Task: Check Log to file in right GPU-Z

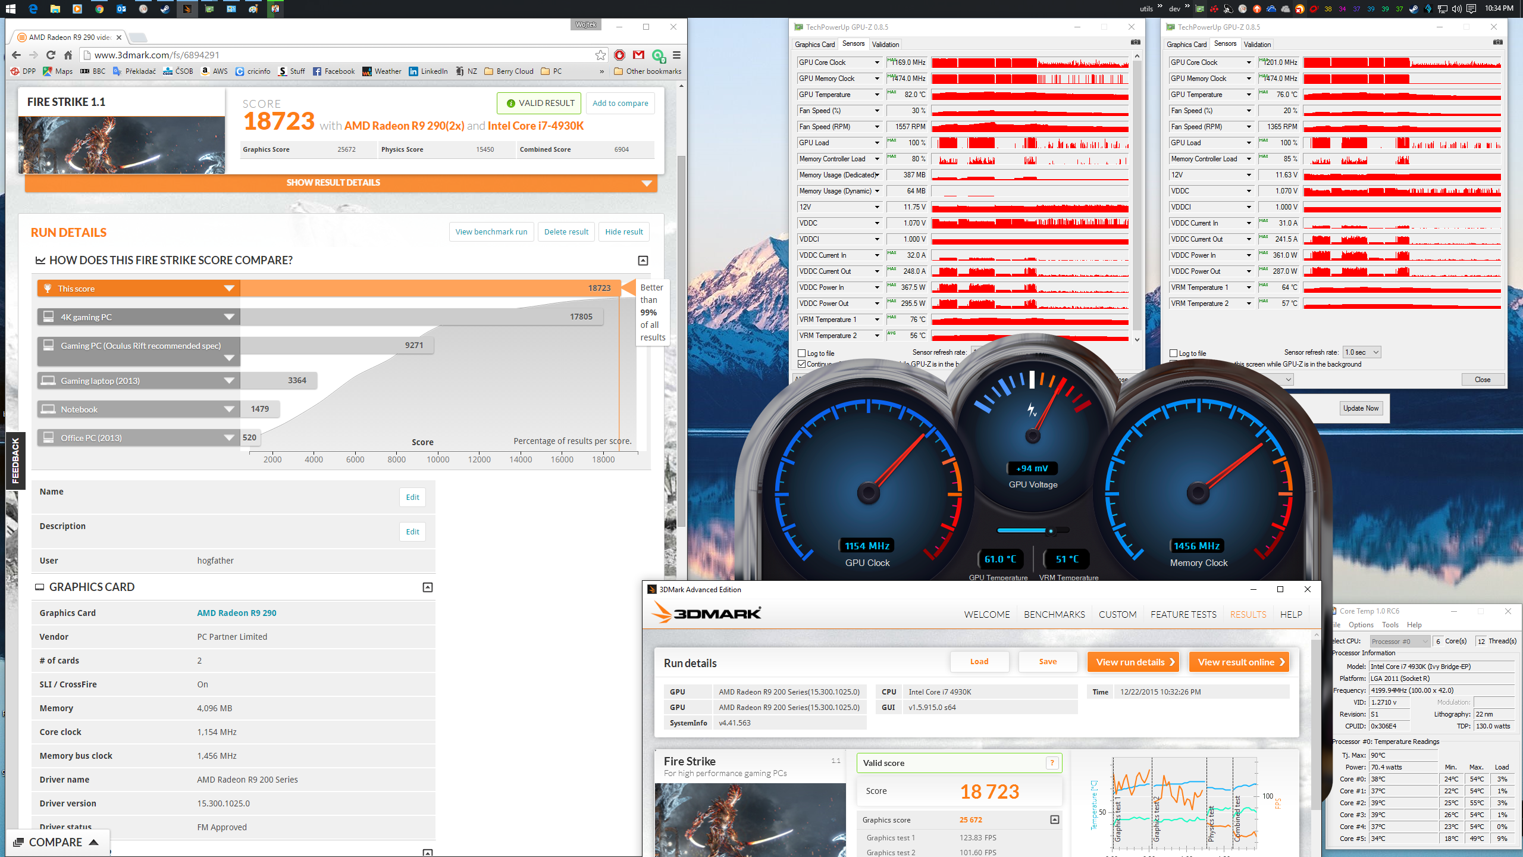Action: click(1174, 353)
